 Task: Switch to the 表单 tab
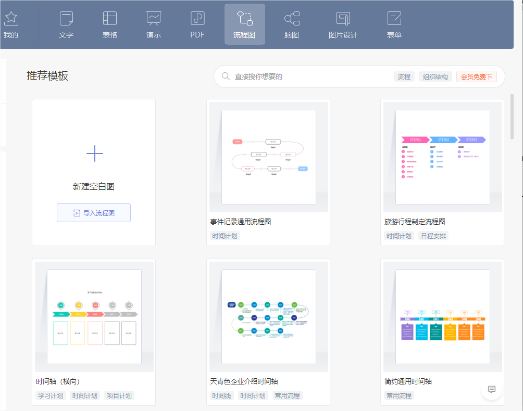point(394,24)
